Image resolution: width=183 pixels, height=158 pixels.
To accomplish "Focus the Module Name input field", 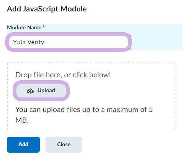I will 69,42.
